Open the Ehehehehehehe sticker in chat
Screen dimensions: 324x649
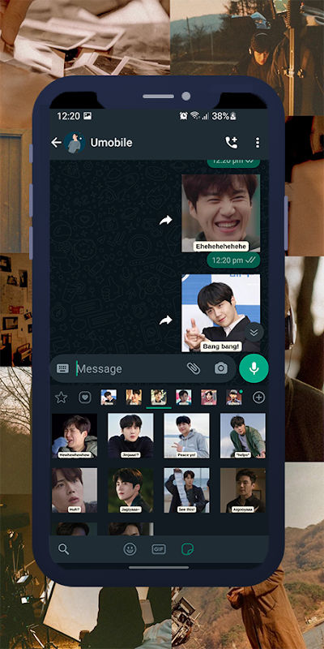click(221, 213)
